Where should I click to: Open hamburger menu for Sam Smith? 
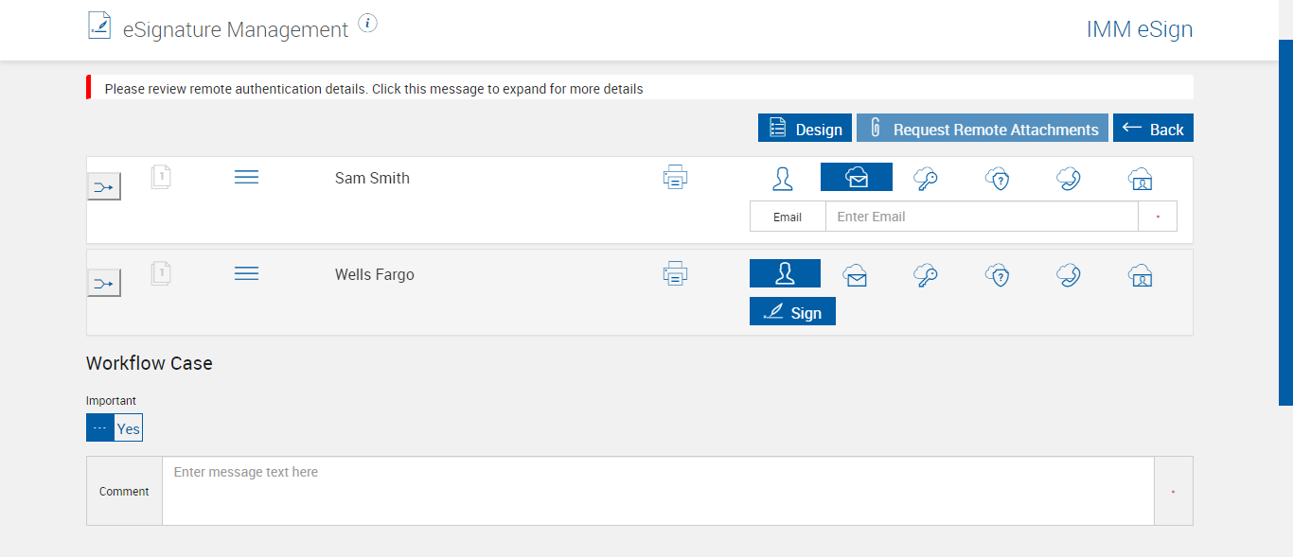coord(246,177)
